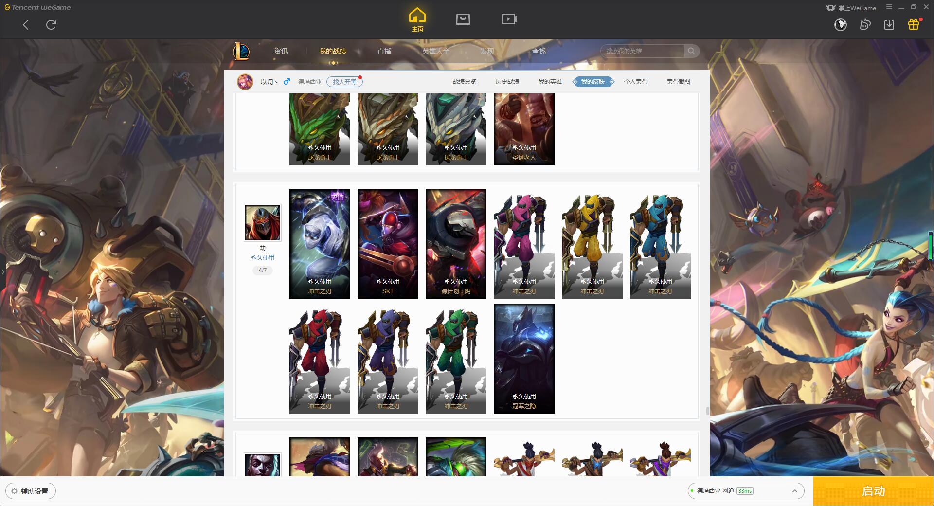Select the yellow 冲击之刃 chroma

(592, 244)
